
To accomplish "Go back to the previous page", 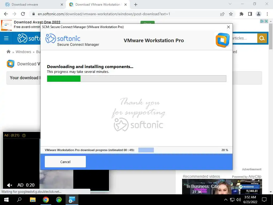I will point(6,14).
